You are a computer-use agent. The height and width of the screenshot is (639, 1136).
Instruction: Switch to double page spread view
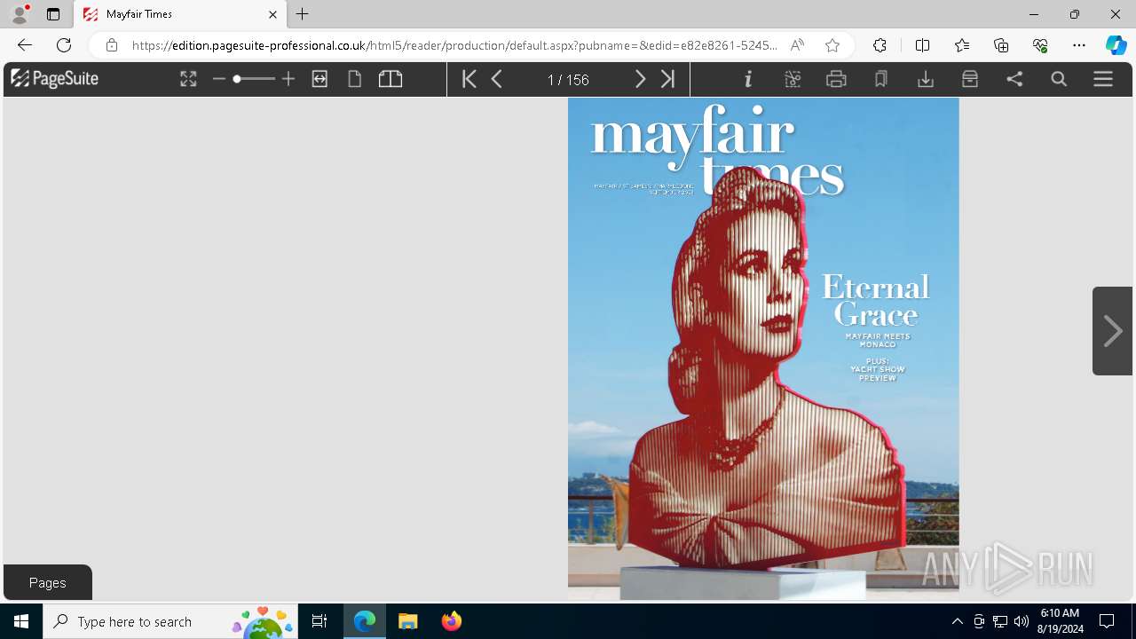coord(390,79)
